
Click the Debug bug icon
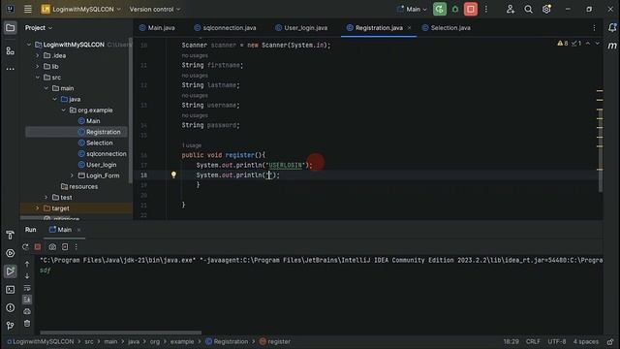tap(455, 9)
